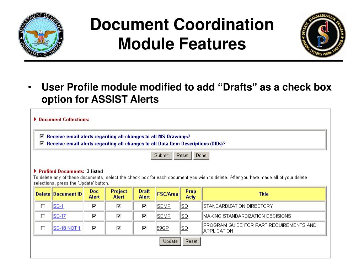Screen dimensions: 364x273
Task: Click SO Prep Acty for SD-17
Action: tap(184, 216)
